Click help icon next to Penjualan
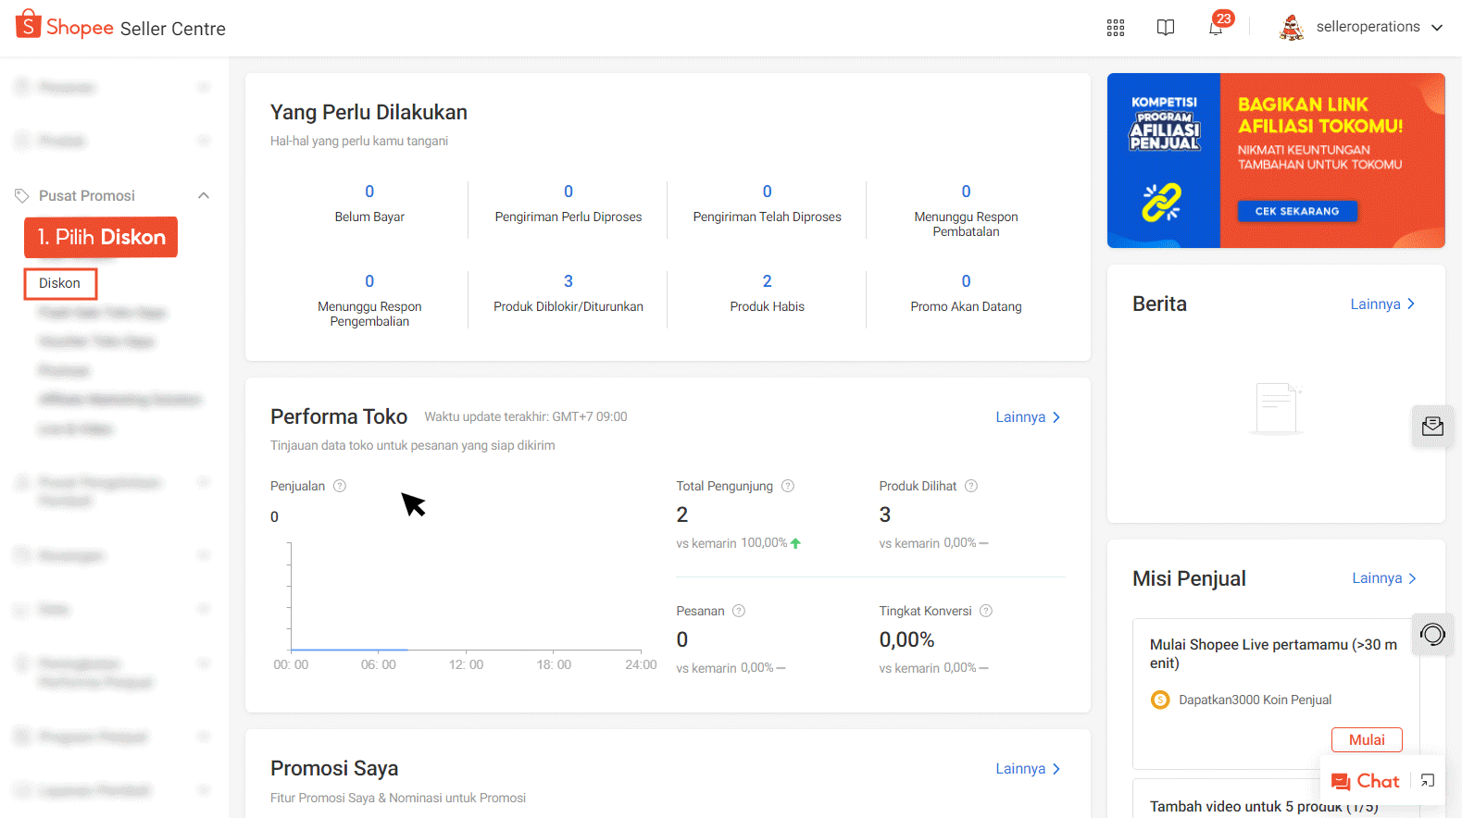Screen dimensions: 1462x818 pyautogui.click(x=340, y=486)
